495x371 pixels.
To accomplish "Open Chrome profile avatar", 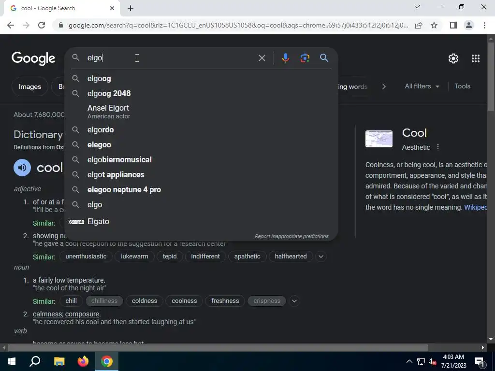I will click(x=469, y=25).
